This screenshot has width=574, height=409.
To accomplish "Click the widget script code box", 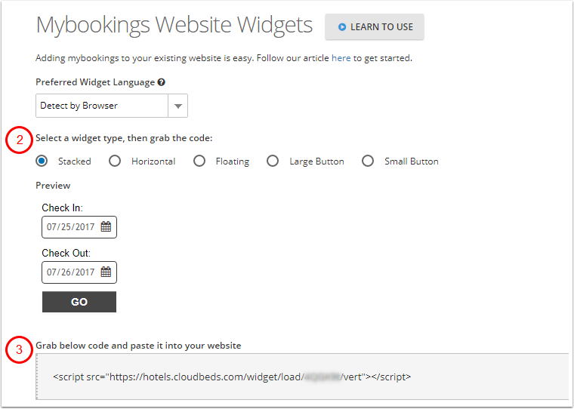I will [x=302, y=377].
